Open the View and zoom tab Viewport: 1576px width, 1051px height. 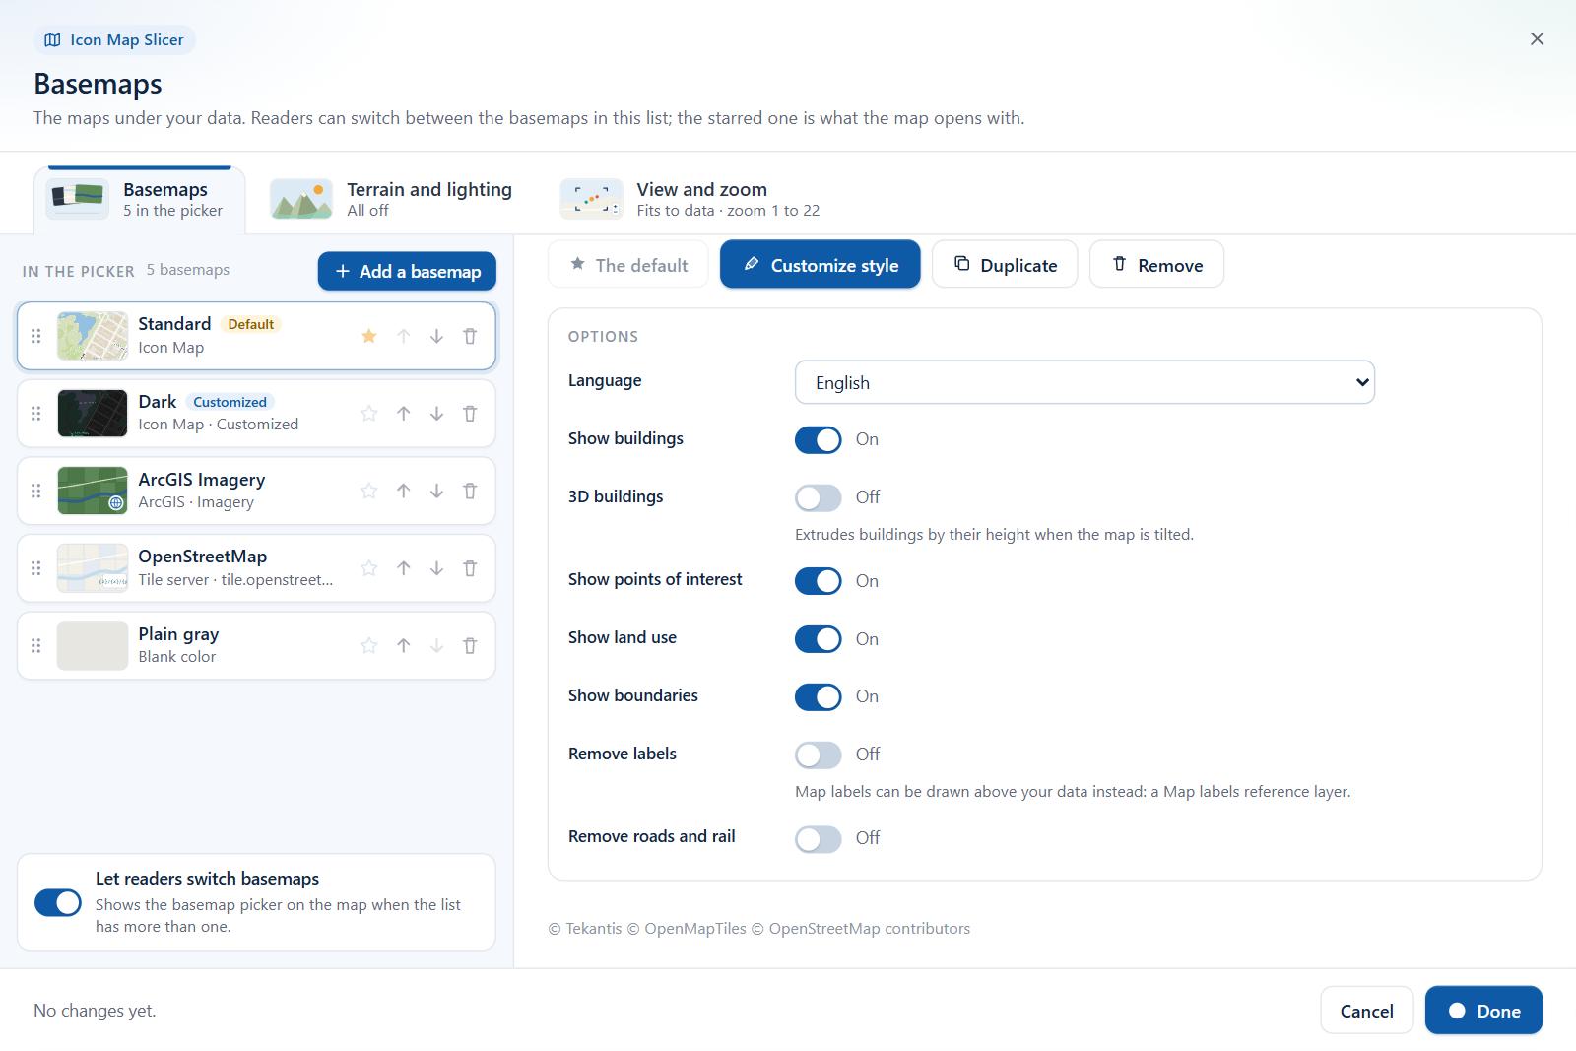(x=689, y=199)
